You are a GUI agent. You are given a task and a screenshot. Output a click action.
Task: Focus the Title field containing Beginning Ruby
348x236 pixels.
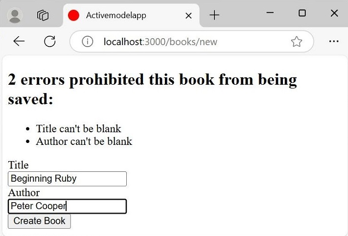(x=67, y=179)
